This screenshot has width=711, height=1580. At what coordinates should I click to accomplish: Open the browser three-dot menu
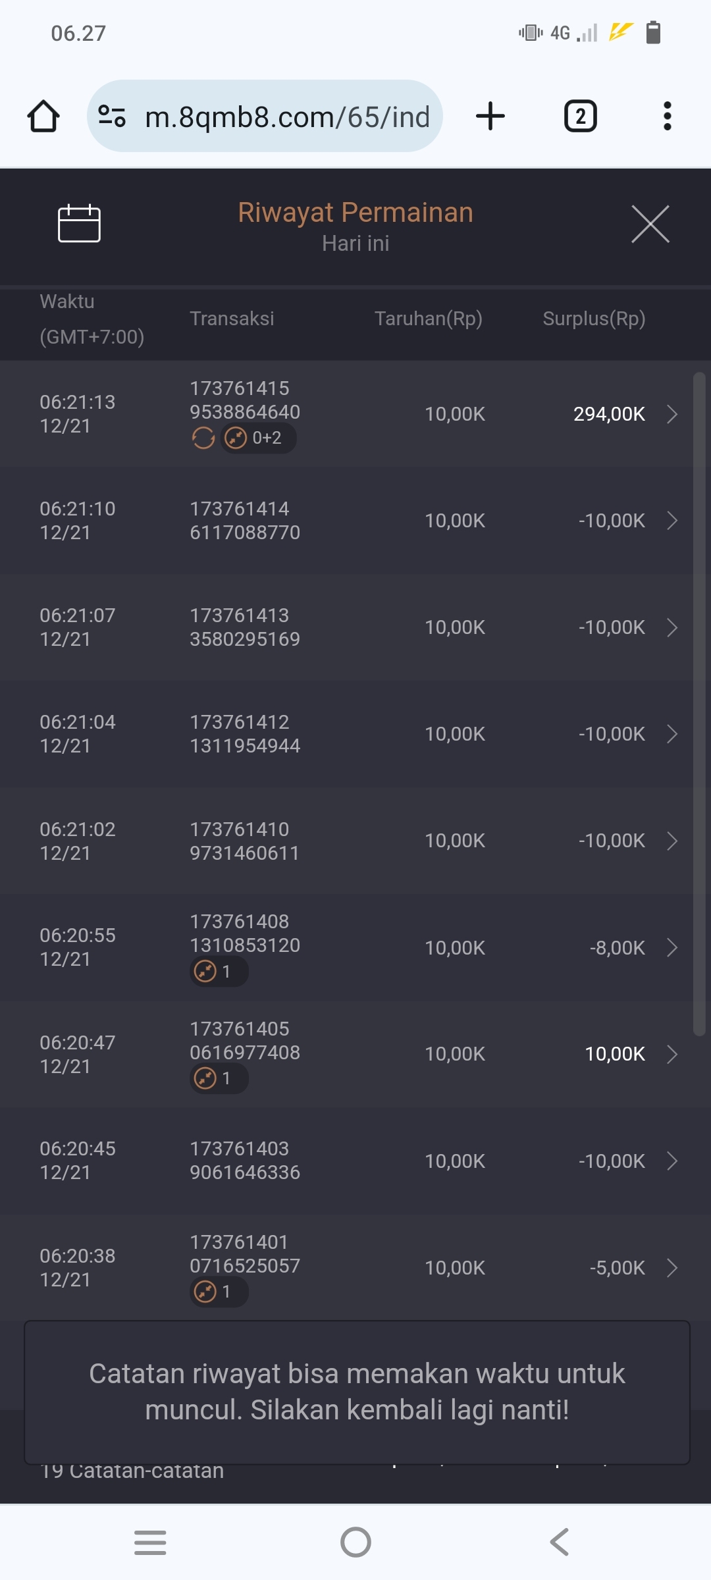click(x=667, y=117)
